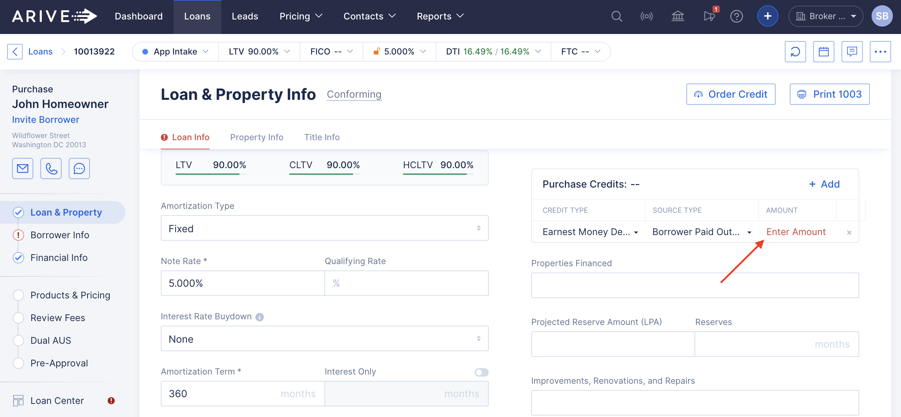The width and height of the screenshot is (901, 417).
Task: Switch to the Property Info tab
Action: click(x=256, y=137)
